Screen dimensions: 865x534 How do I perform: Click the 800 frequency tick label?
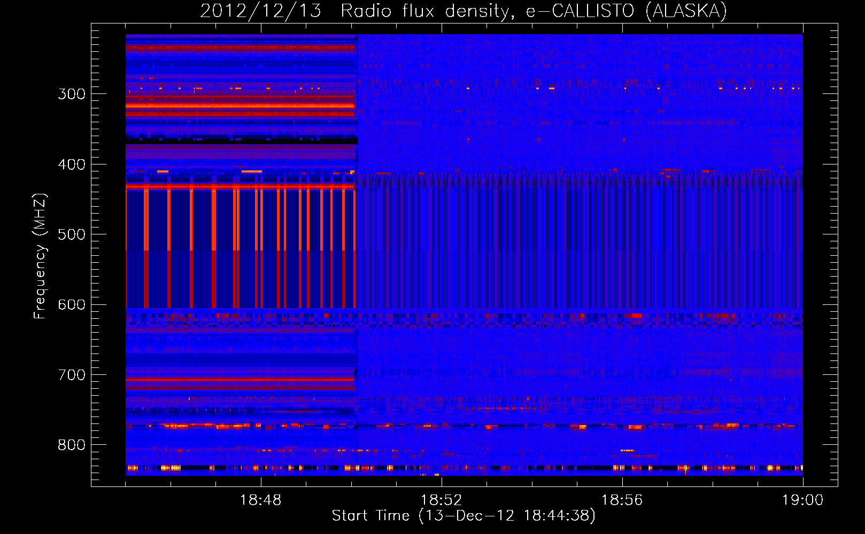click(72, 445)
